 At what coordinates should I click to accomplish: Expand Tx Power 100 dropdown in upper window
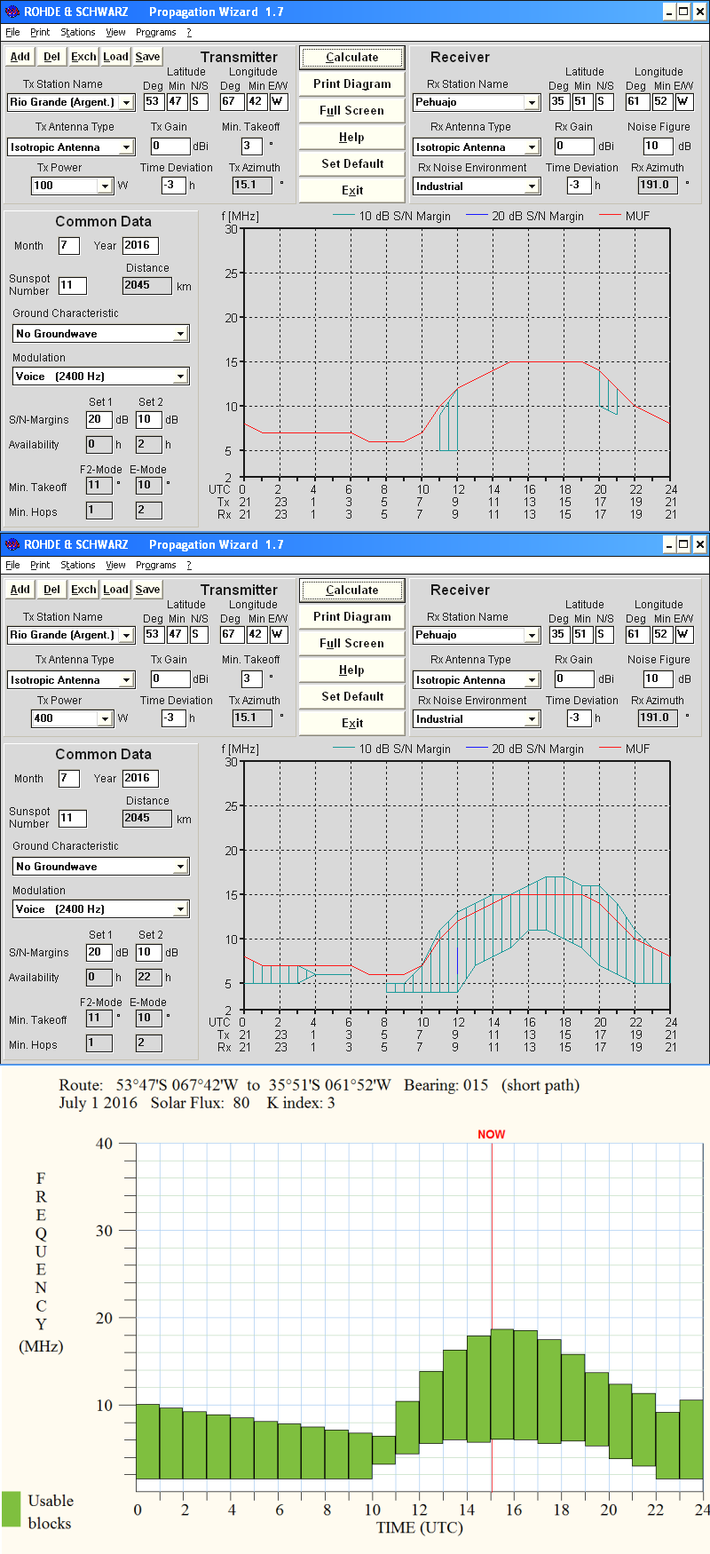click(105, 186)
